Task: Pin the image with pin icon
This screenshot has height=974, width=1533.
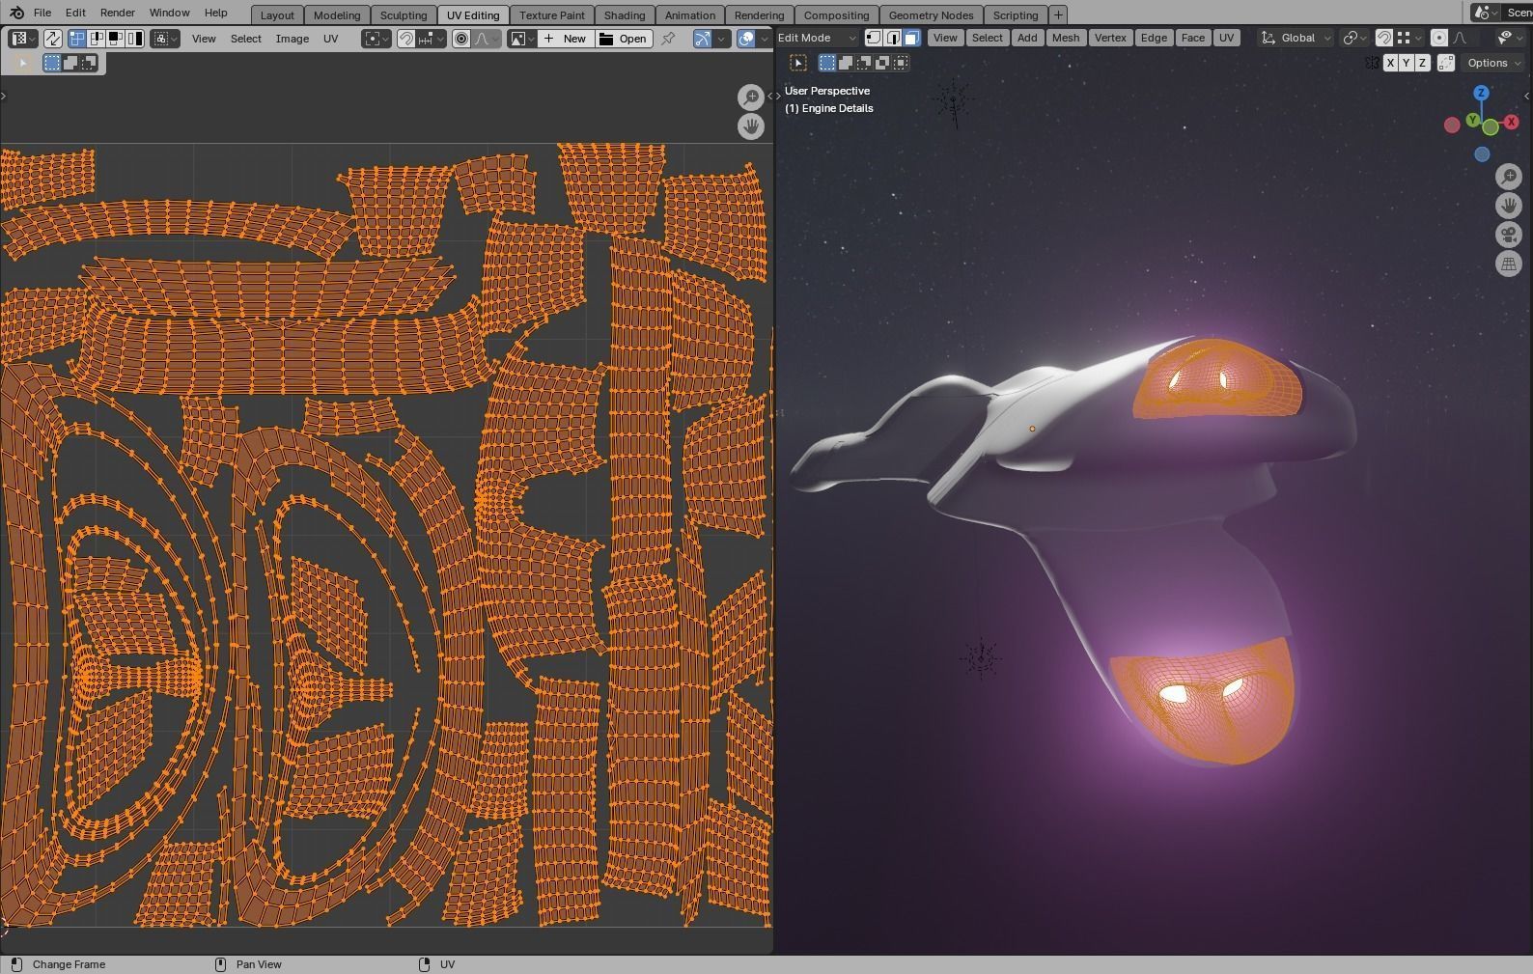Action: click(667, 39)
